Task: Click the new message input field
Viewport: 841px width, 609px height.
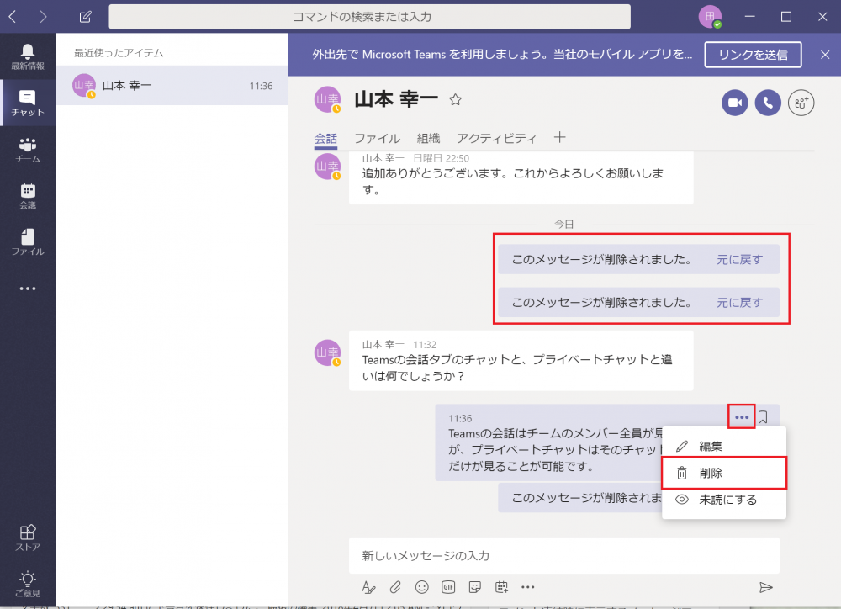Action: click(x=564, y=555)
